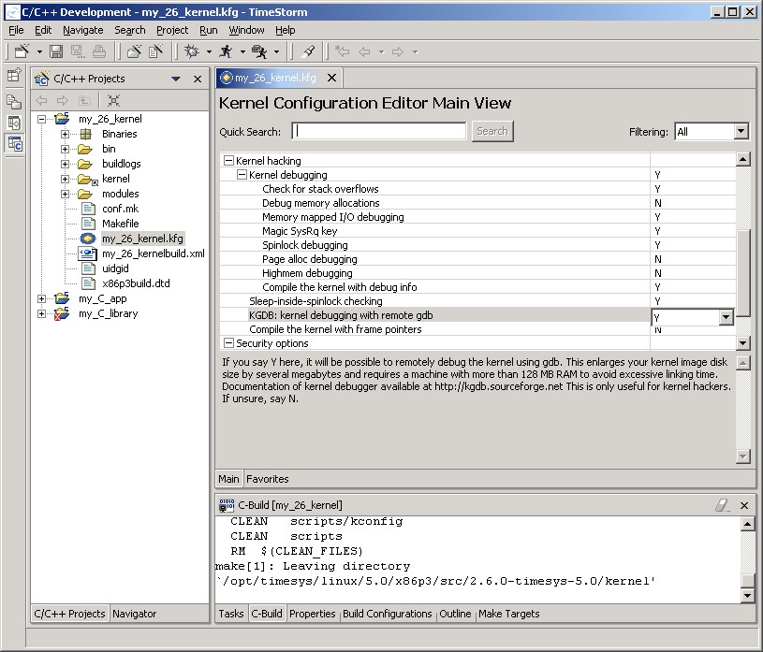This screenshot has width=763, height=652.
Task: Open the KGDB value Y dropdown
Action: (726, 317)
